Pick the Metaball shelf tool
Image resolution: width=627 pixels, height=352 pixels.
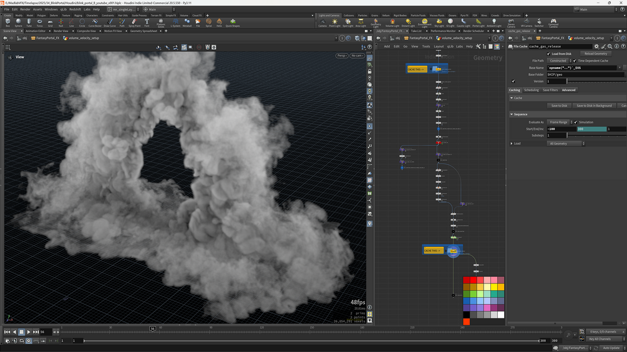click(187, 22)
